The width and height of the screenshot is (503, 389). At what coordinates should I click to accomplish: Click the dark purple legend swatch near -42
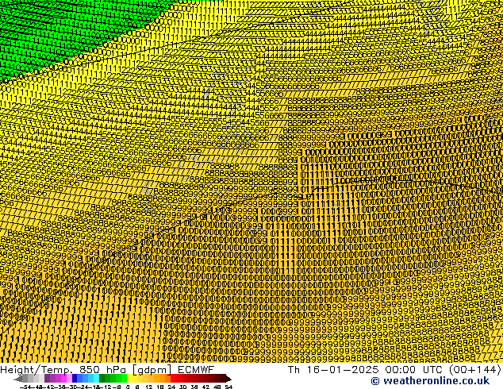47,378
